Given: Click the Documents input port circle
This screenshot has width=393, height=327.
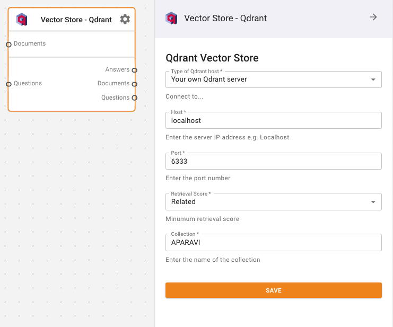Looking at the screenshot, I should click(x=8, y=45).
